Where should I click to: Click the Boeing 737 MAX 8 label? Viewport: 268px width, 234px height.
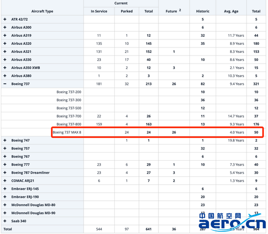[x=67, y=132]
